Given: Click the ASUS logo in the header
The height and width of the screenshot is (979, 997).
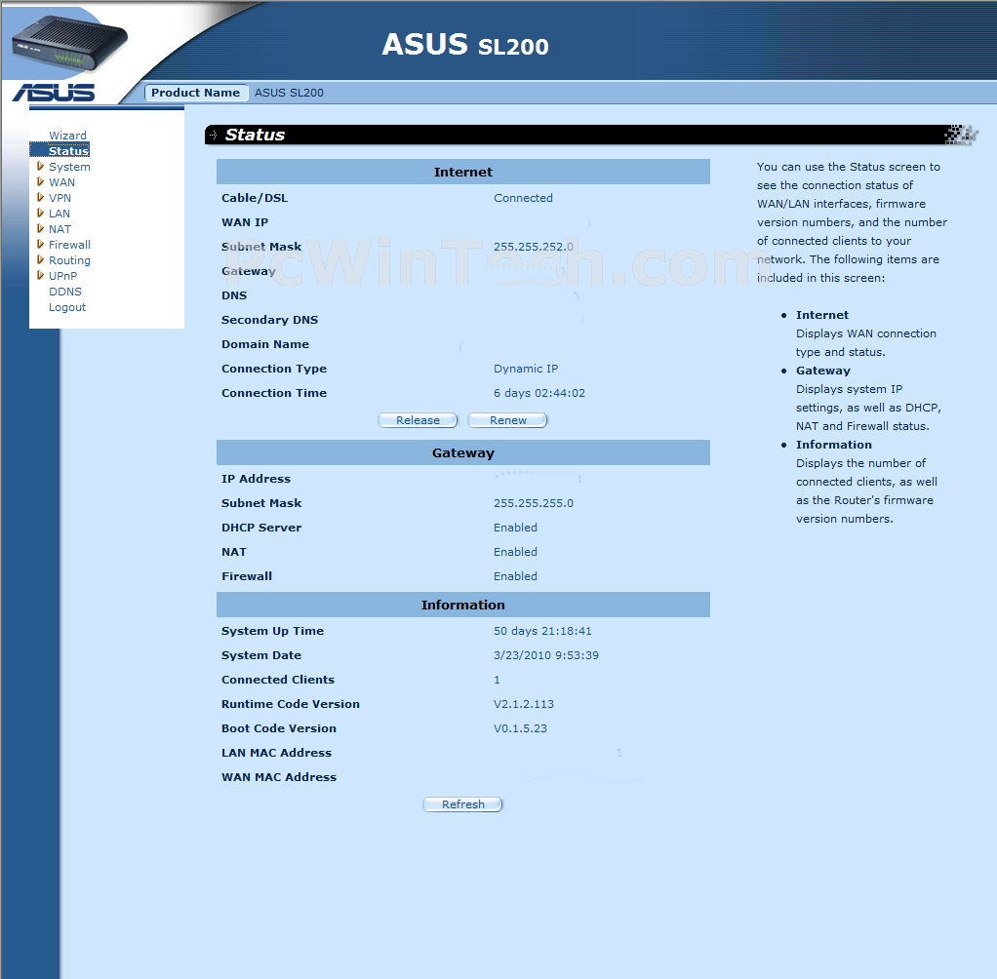Looking at the screenshot, I should pos(54,93).
